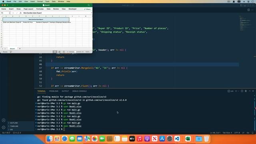Image resolution: width=256 pixels, height=144 pixels.
Task: Open the Excel File menu
Action: coord(15,2)
